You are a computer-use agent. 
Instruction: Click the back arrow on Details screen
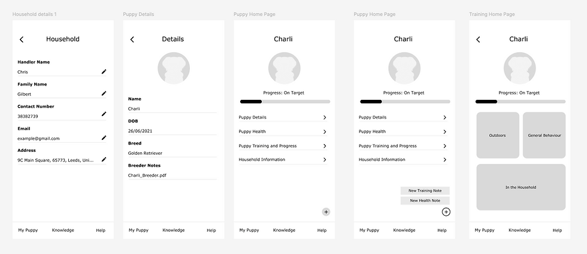[132, 39]
